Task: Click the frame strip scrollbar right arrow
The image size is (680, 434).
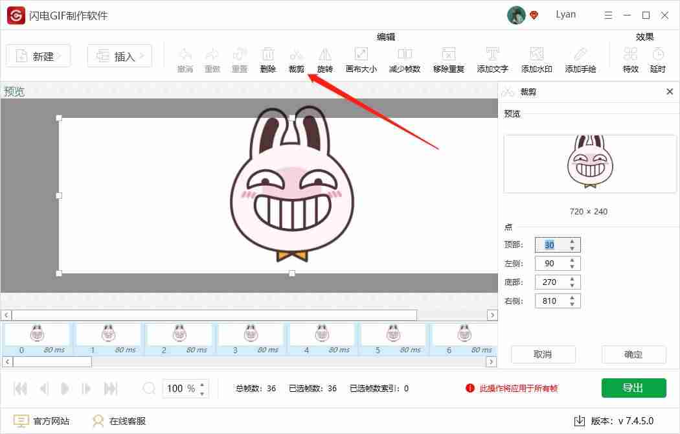Action: tap(492, 361)
